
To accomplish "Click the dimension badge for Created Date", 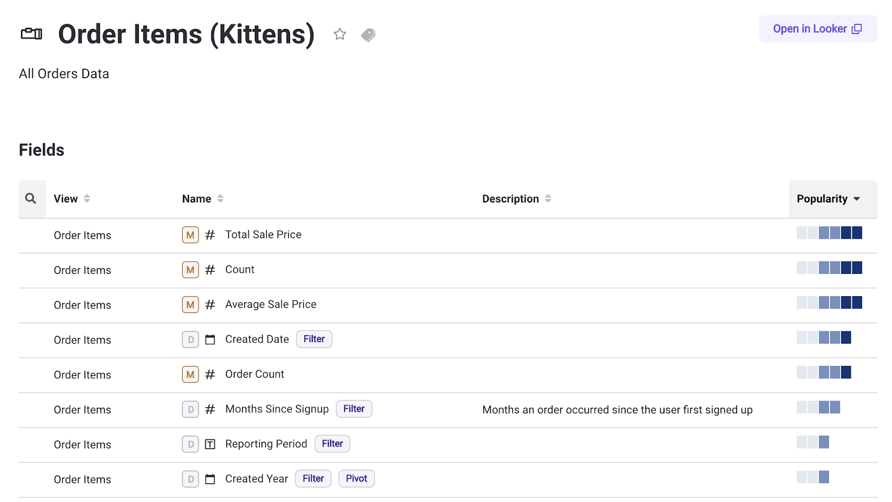I will [190, 340].
